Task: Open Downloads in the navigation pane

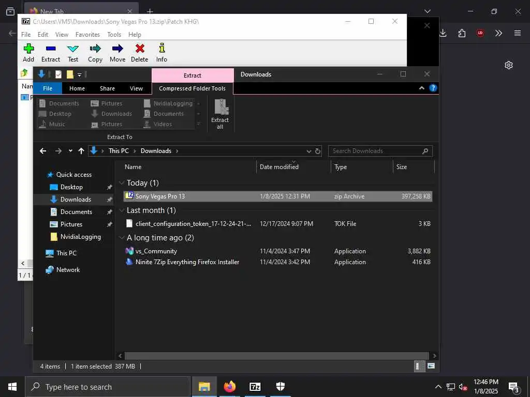Action: [x=76, y=200]
